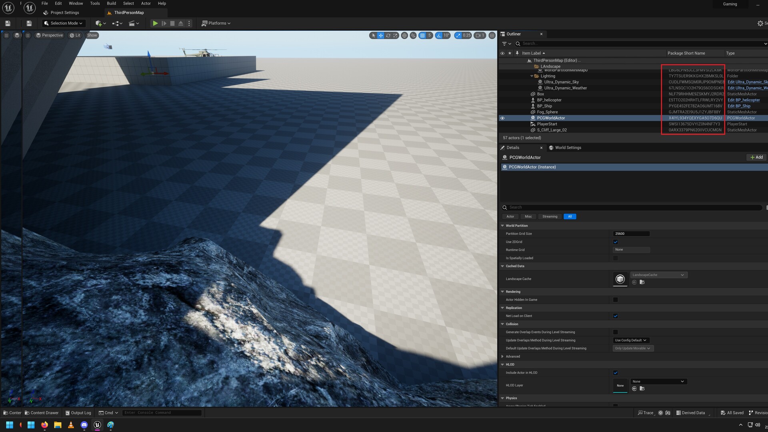Viewport: 768px width, 432px height.
Task: Select the rotate transform tool
Action: (388, 36)
